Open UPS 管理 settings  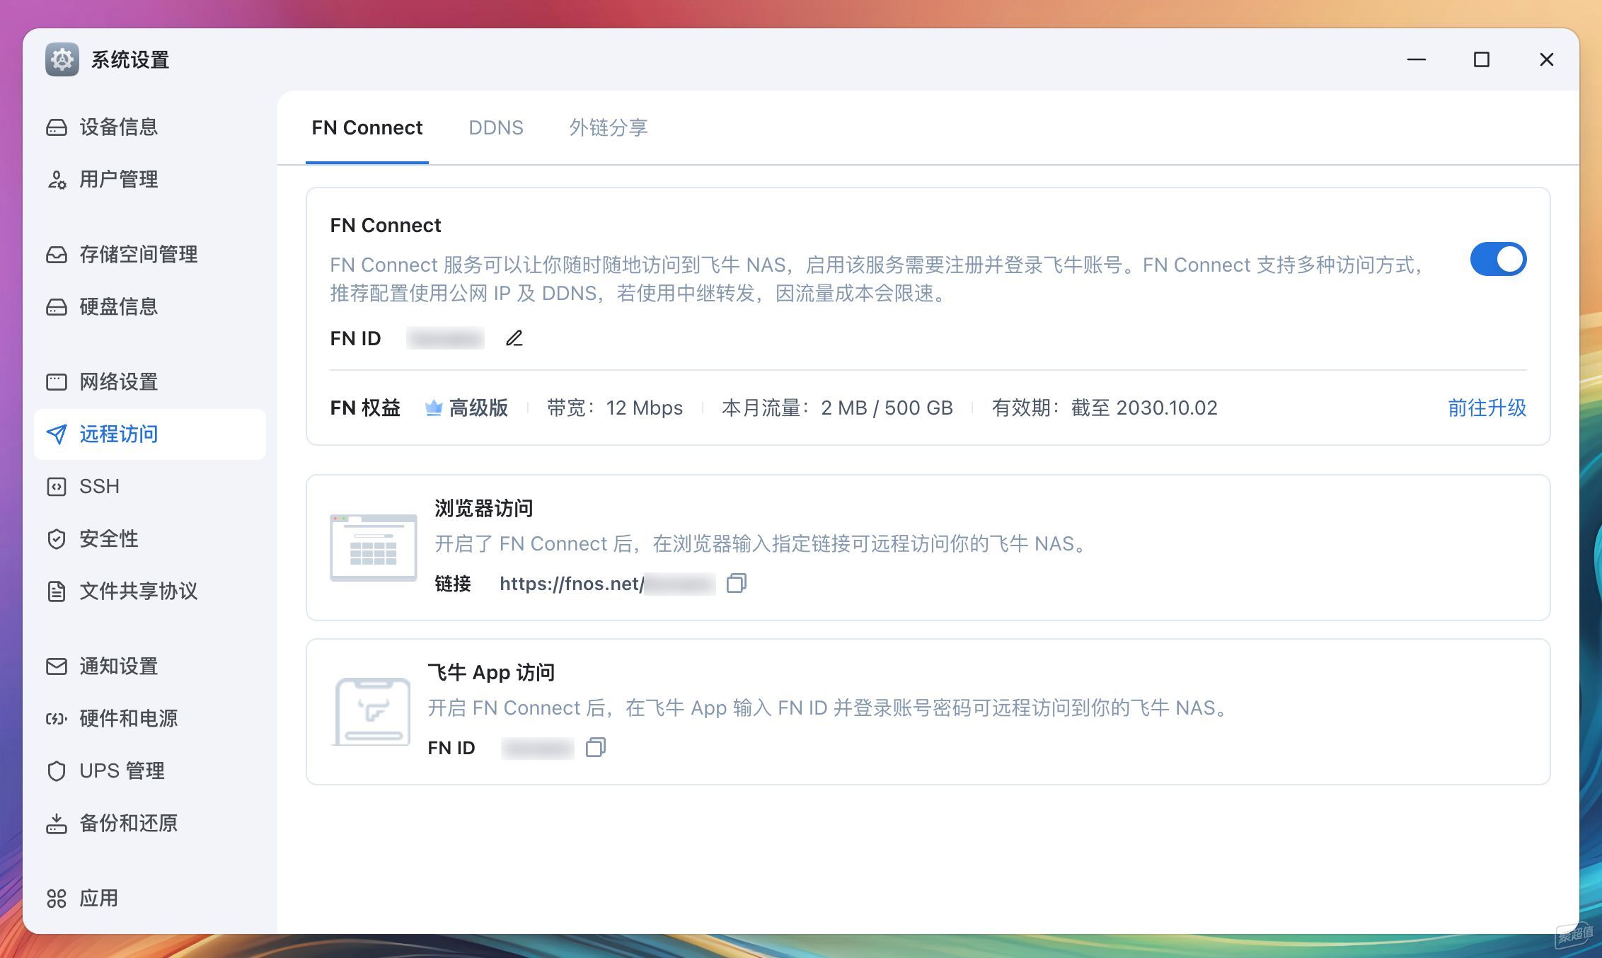click(122, 771)
